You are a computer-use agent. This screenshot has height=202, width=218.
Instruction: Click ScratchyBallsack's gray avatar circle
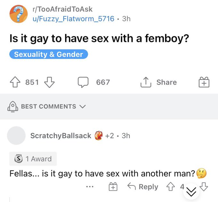click(x=16, y=135)
